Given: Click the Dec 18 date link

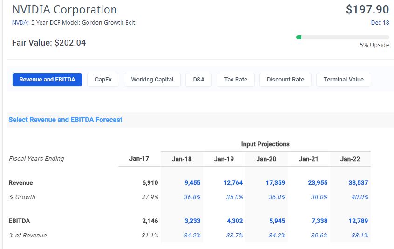Looking at the screenshot, I should 380,22.
